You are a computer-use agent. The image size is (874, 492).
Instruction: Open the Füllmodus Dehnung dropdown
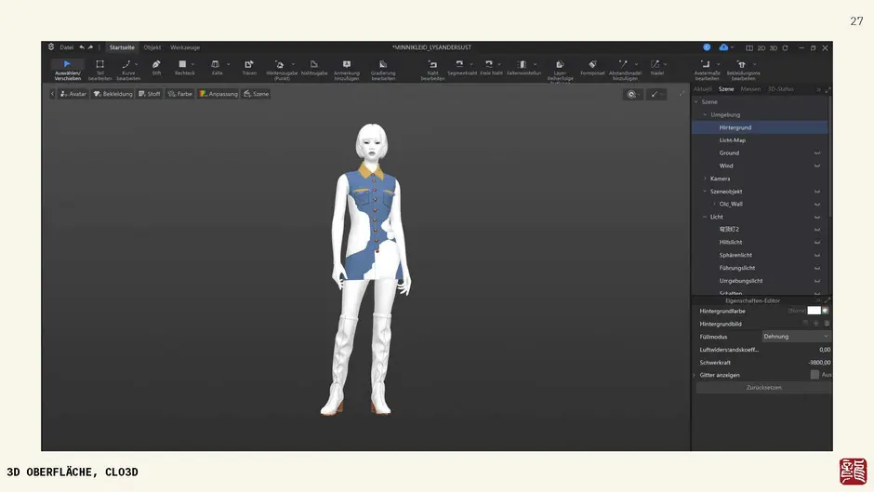point(796,337)
